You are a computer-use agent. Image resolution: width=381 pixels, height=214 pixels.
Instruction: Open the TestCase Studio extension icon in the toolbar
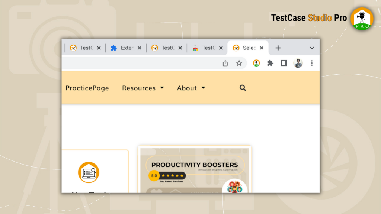(x=256, y=63)
